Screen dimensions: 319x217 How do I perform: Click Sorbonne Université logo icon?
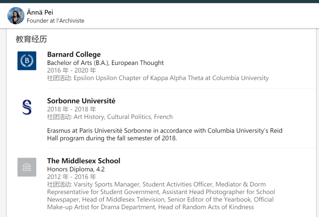click(x=27, y=107)
